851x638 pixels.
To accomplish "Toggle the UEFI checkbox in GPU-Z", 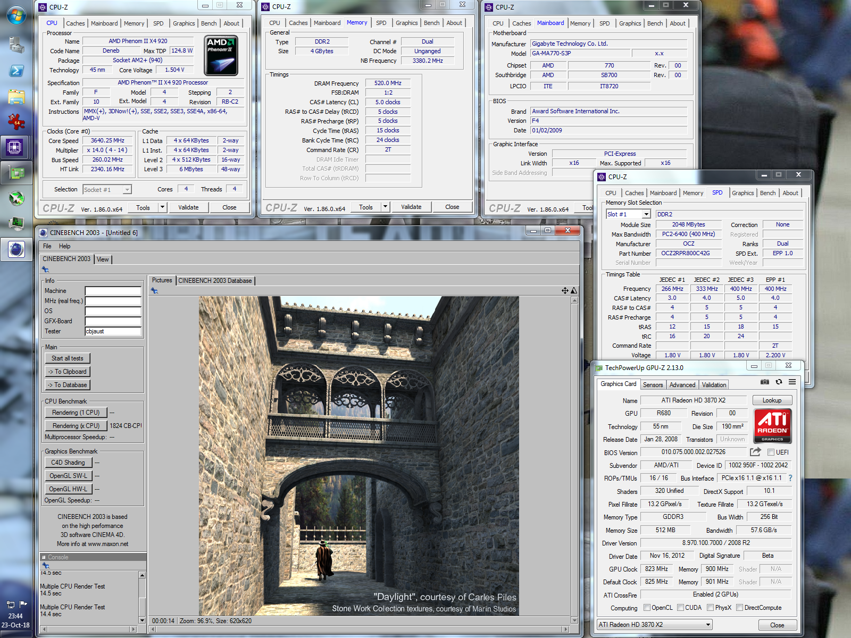I will (771, 452).
